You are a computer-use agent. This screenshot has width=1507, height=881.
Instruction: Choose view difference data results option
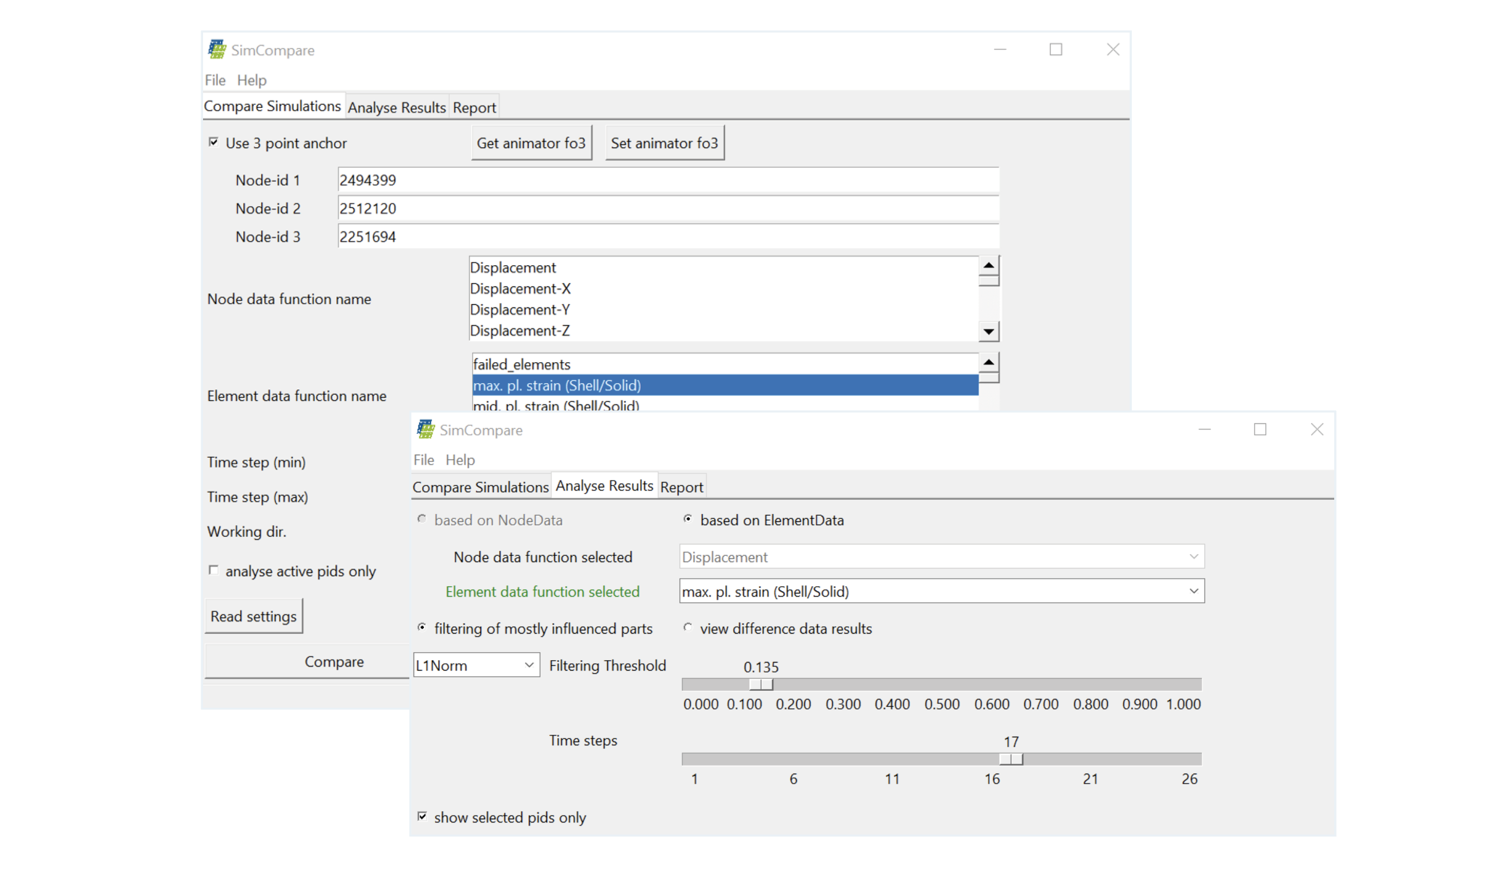[x=687, y=627]
